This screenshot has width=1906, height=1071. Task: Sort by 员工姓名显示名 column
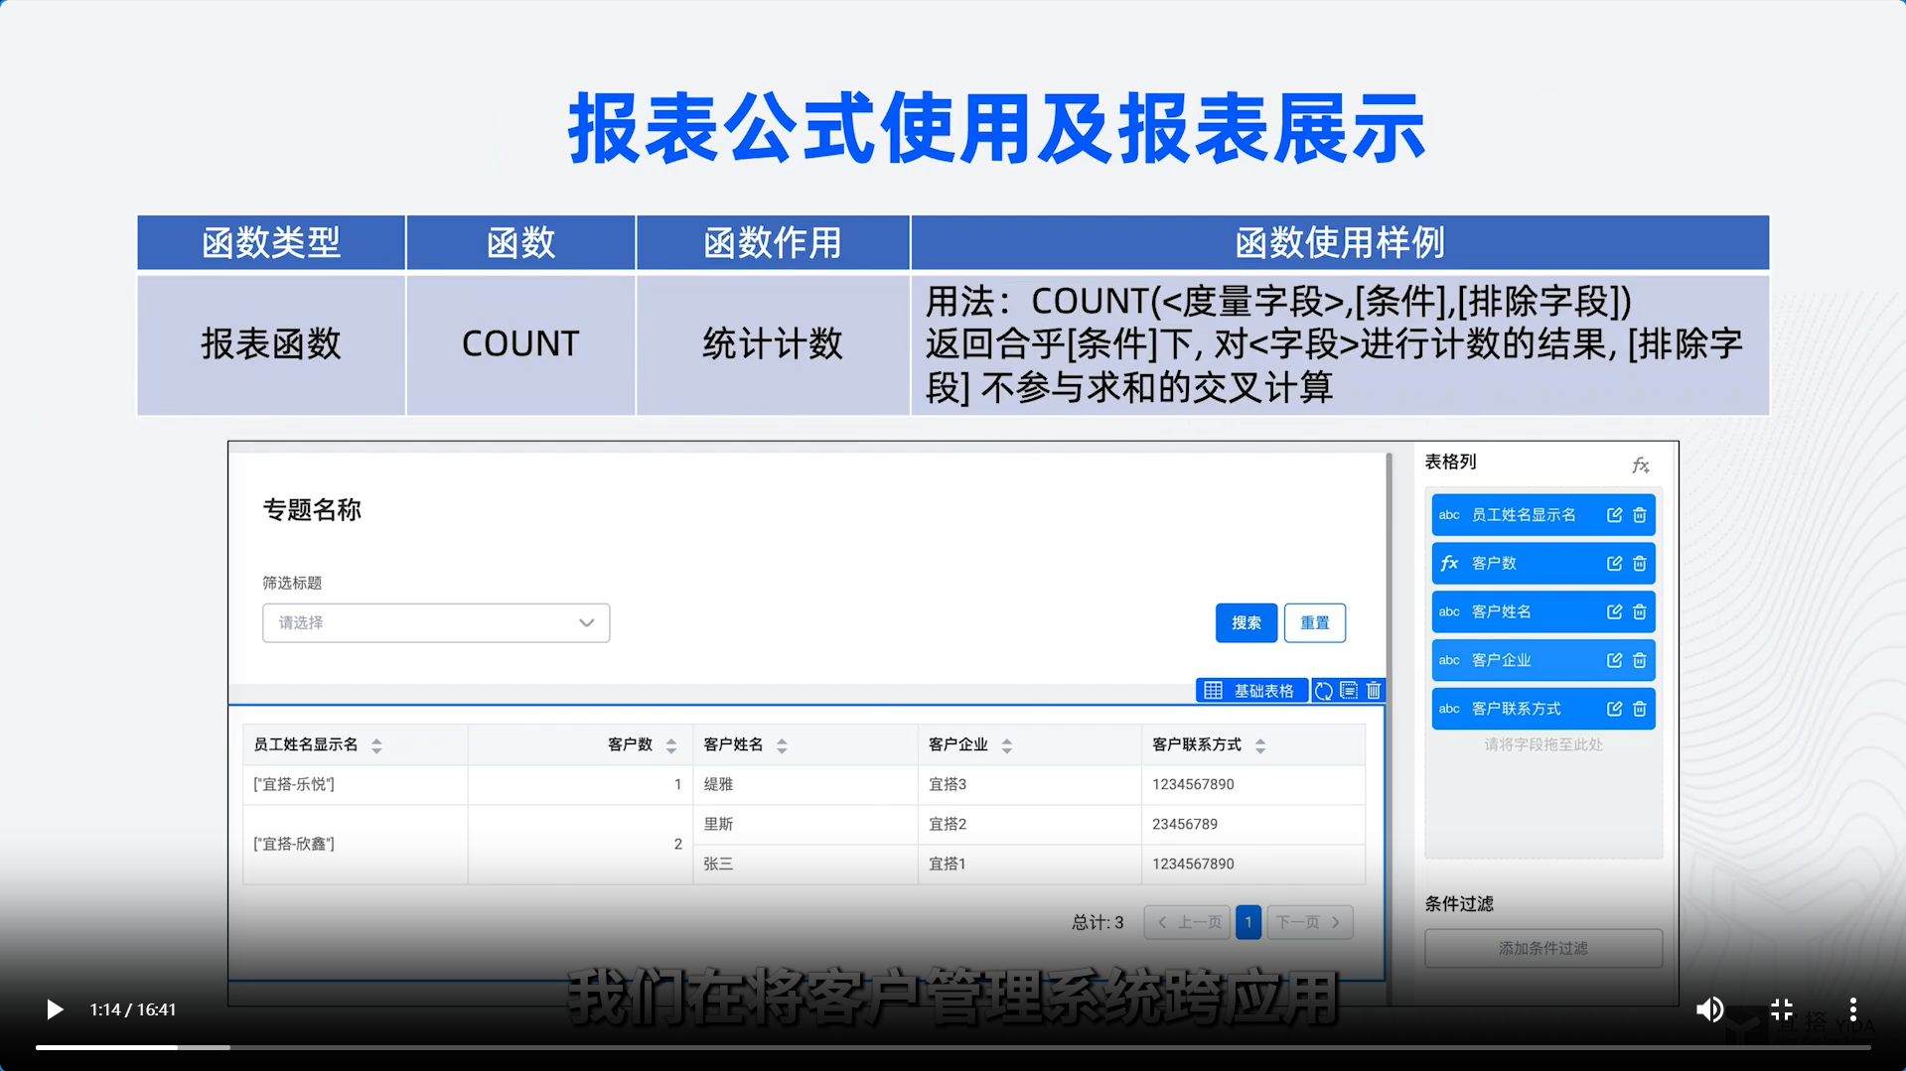point(376,745)
